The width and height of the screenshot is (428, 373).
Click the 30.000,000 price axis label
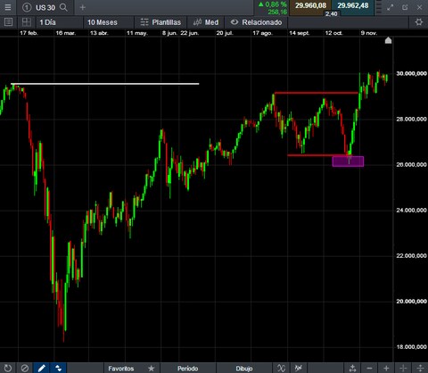(411, 73)
